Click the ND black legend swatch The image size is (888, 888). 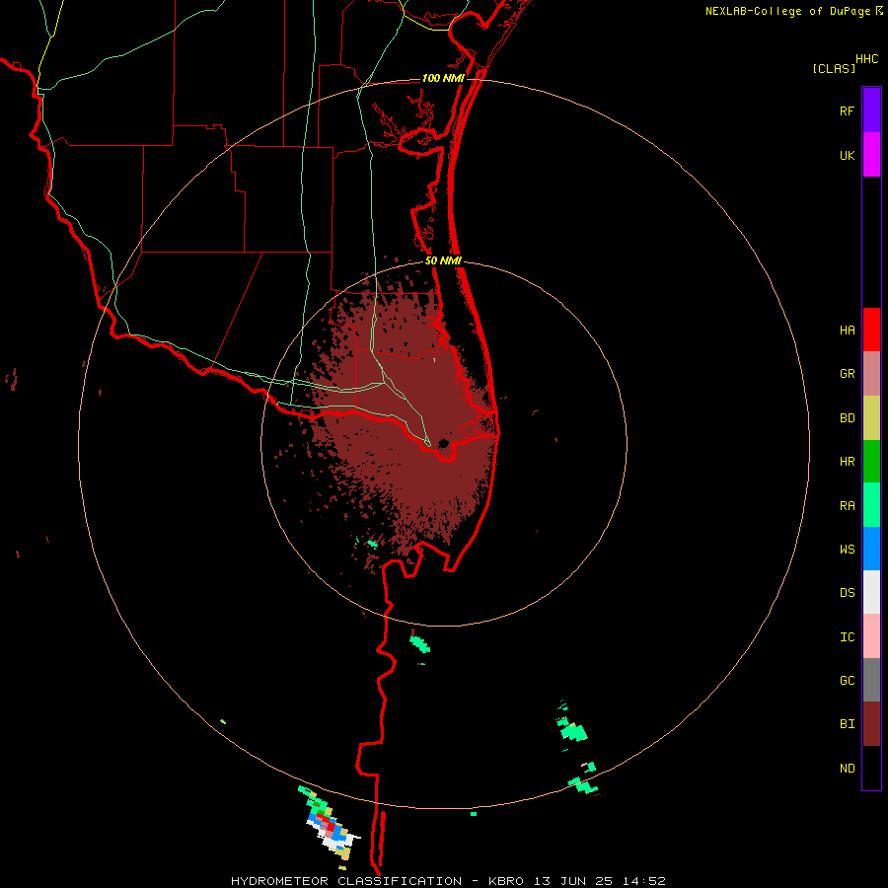[871, 768]
